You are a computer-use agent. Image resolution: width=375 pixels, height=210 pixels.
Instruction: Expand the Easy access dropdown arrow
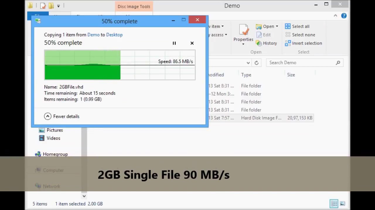point(226,35)
